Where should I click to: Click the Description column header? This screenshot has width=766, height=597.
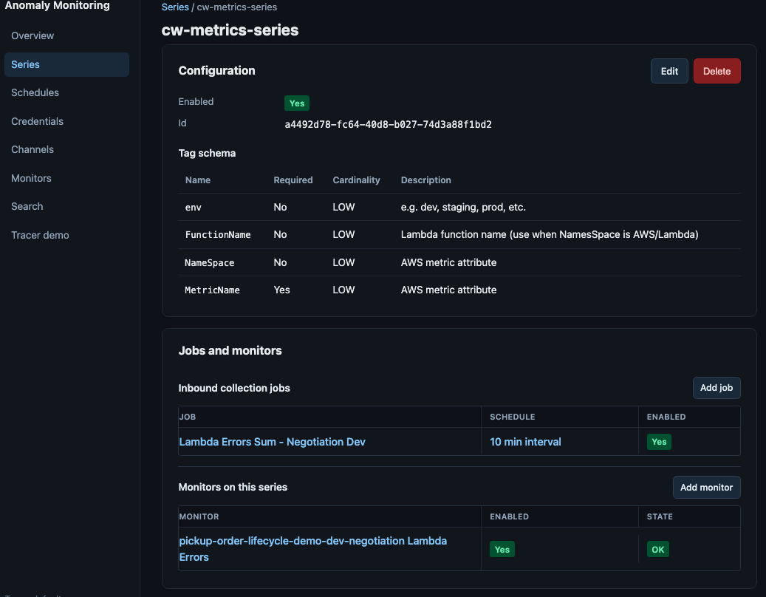[426, 180]
